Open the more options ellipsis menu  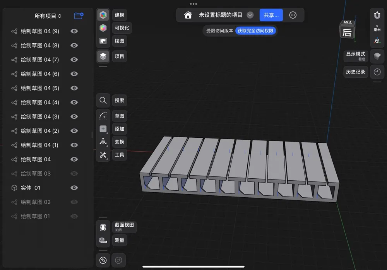[293, 15]
